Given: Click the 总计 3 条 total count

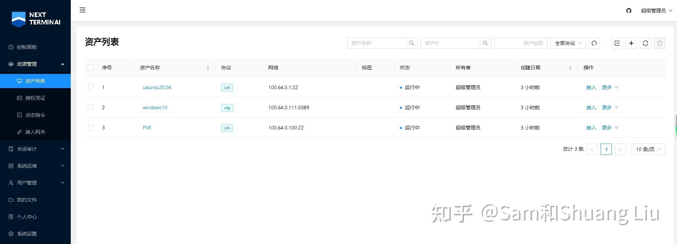Looking at the screenshot, I should tap(573, 149).
